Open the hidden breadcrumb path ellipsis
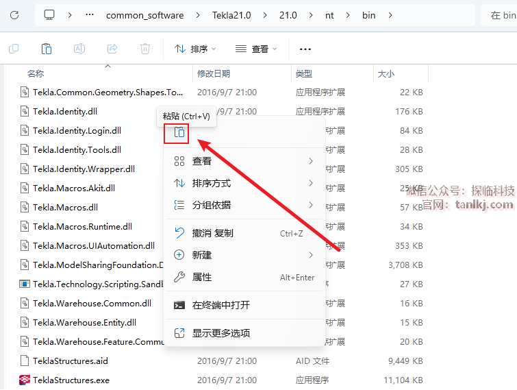 90,15
